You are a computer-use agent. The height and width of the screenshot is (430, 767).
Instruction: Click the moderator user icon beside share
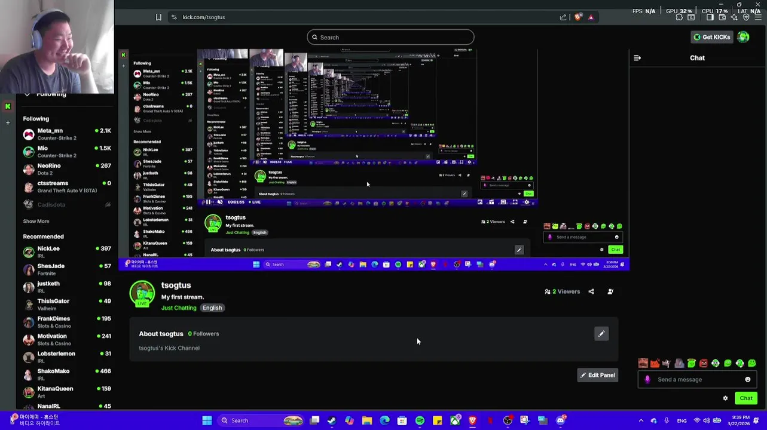[610, 291]
